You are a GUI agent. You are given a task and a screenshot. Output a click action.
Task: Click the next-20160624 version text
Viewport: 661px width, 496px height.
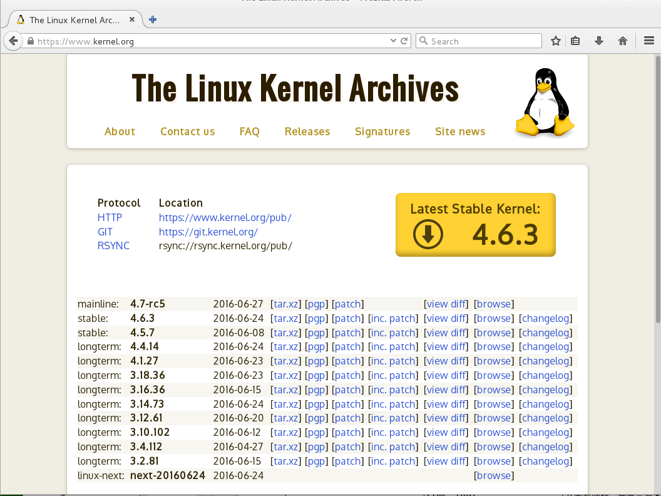pos(167,475)
